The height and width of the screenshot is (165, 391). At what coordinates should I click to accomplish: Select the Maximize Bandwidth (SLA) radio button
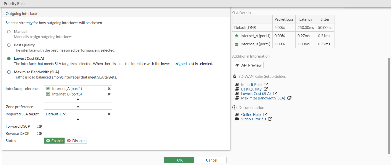9,72
